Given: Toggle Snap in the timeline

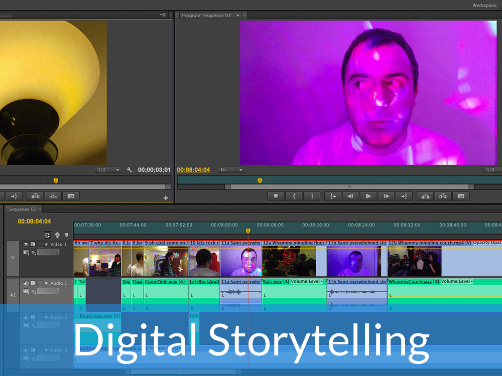Looking at the screenshot, I should [47, 235].
